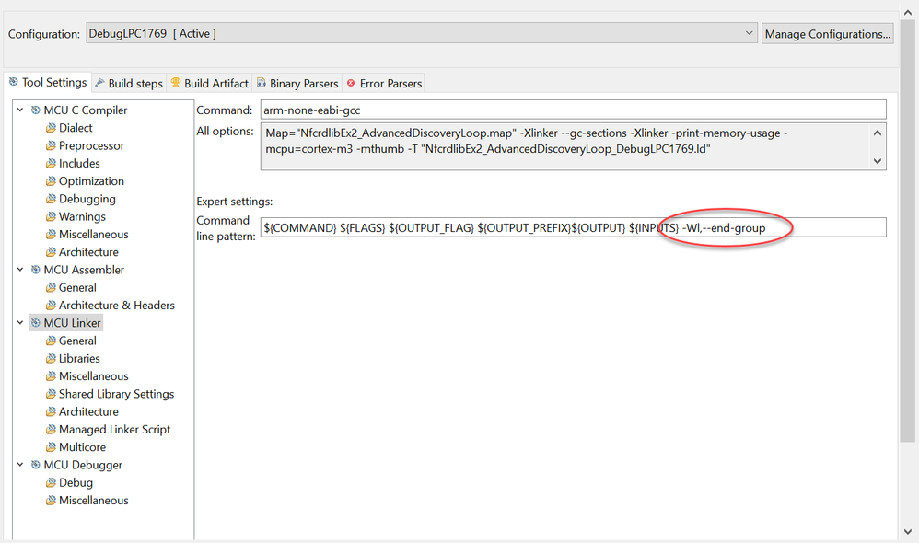Select MCU Linker tool icon
The image size is (919, 543).
click(36, 323)
